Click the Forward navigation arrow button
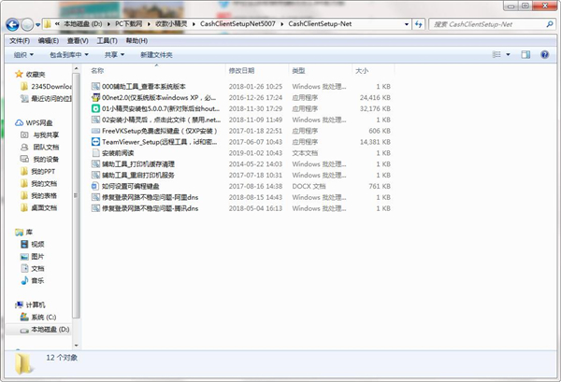This screenshot has width=561, height=382. [27, 24]
